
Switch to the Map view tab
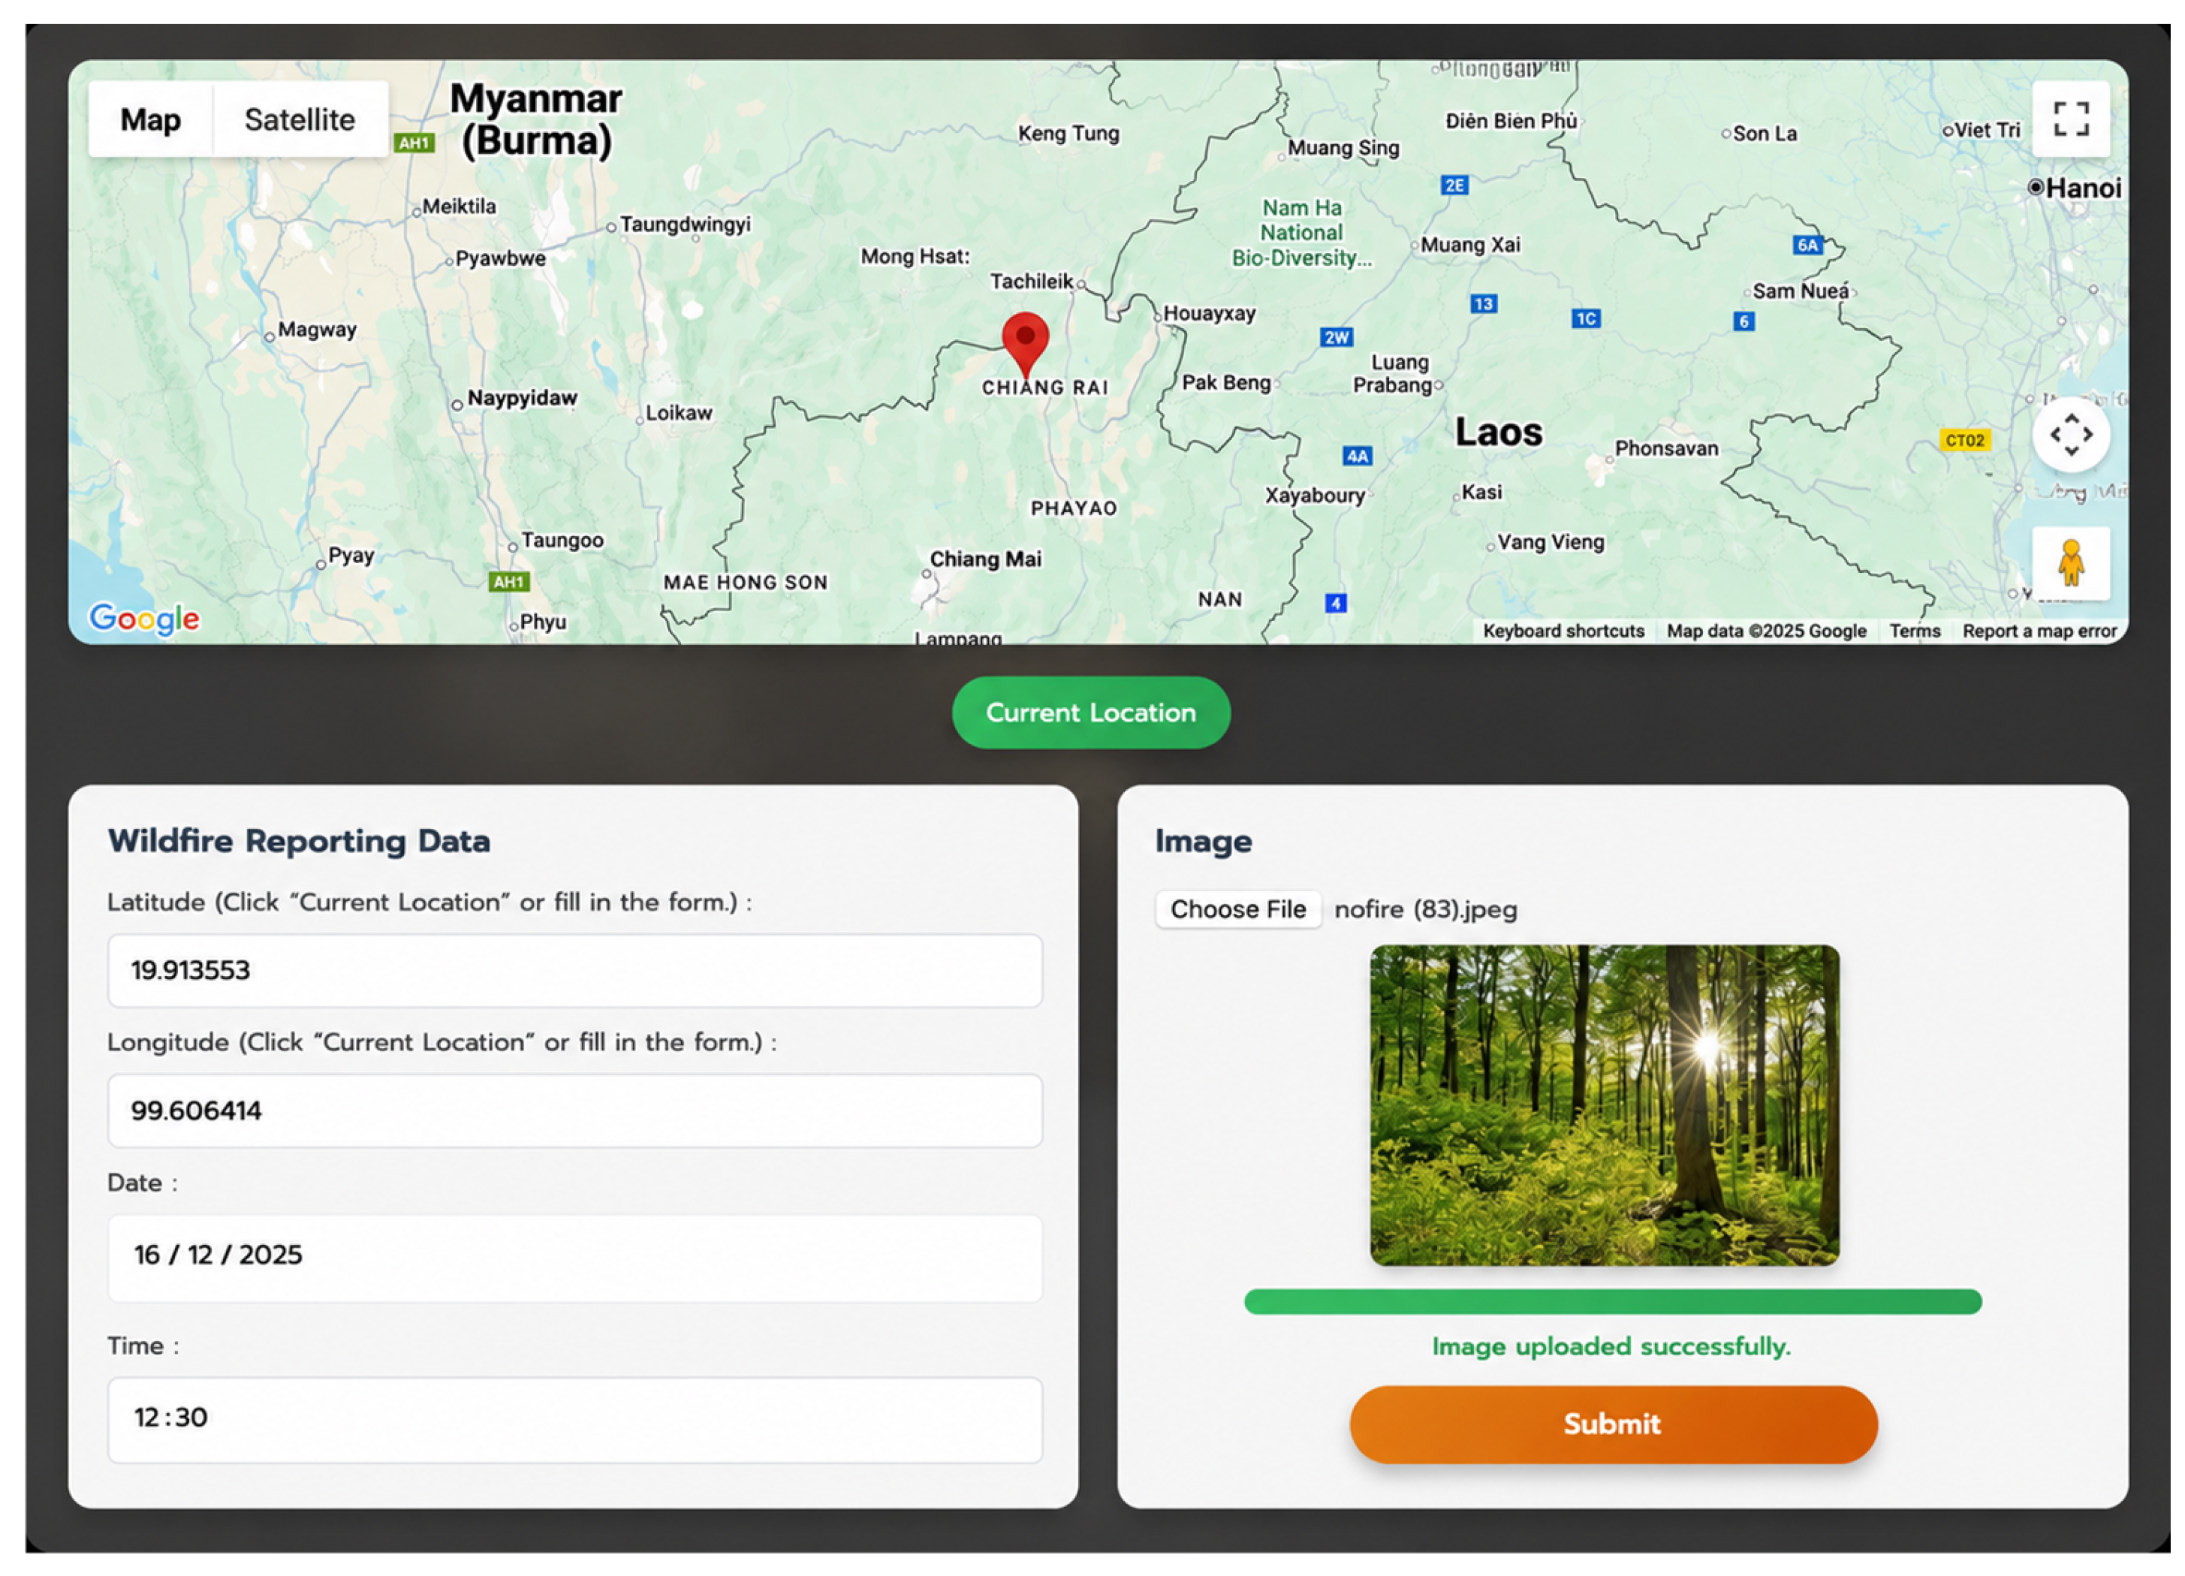150,119
